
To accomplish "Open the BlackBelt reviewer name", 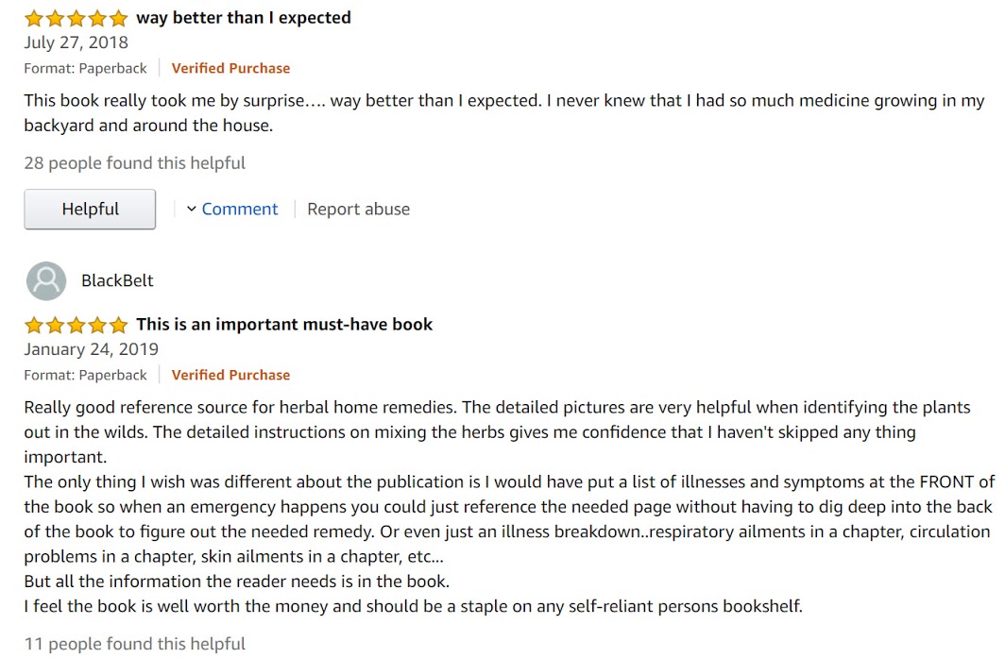I will click(x=117, y=280).
